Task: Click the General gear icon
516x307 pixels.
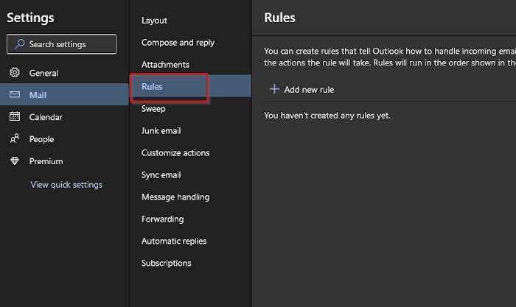Action: [x=14, y=73]
